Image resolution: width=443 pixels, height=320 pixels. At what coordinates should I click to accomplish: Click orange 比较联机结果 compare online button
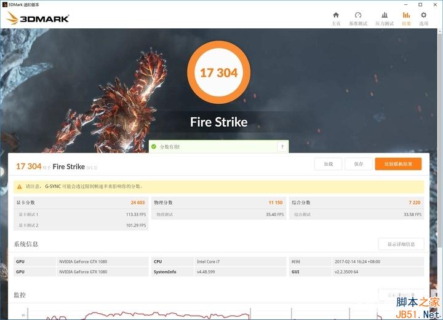[398, 164]
